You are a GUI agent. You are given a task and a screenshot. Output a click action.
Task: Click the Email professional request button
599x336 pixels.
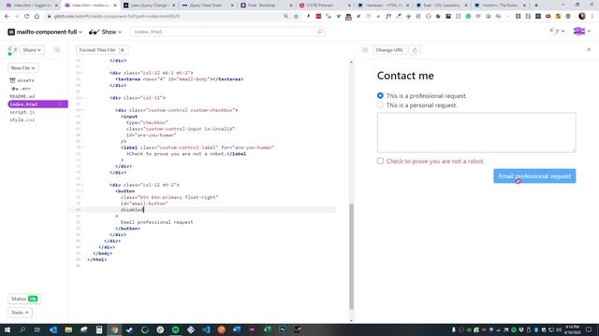(534, 176)
